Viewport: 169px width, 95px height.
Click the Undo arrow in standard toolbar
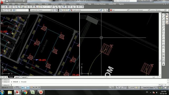tap(42, 7)
